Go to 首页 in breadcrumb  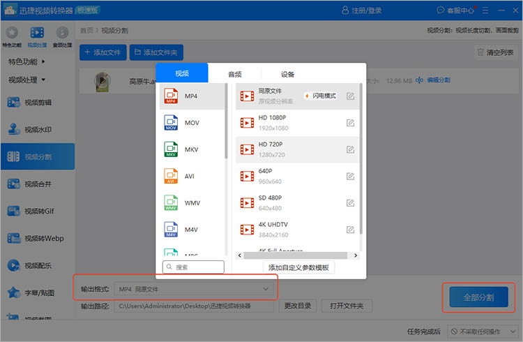pyautogui.click(x=86, y=31)
